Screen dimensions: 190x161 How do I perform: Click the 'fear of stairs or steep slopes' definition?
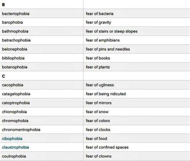[112, 31]
